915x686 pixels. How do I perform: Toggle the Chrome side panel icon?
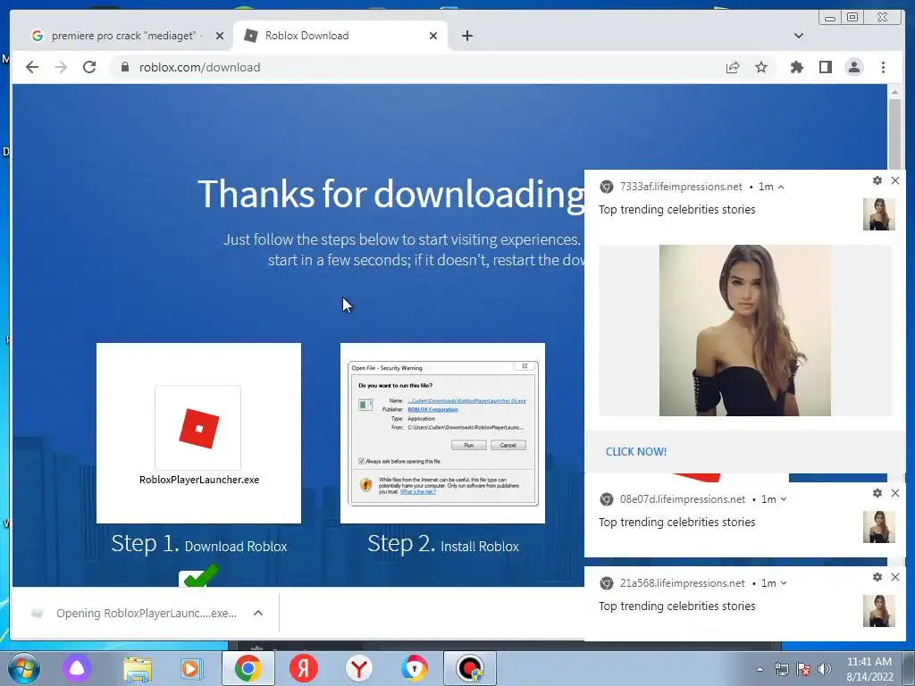[x=825, y=68]
